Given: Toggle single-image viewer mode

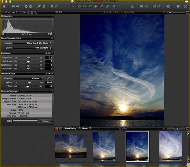Looking at the screenshot, I should tap(60, 12).
